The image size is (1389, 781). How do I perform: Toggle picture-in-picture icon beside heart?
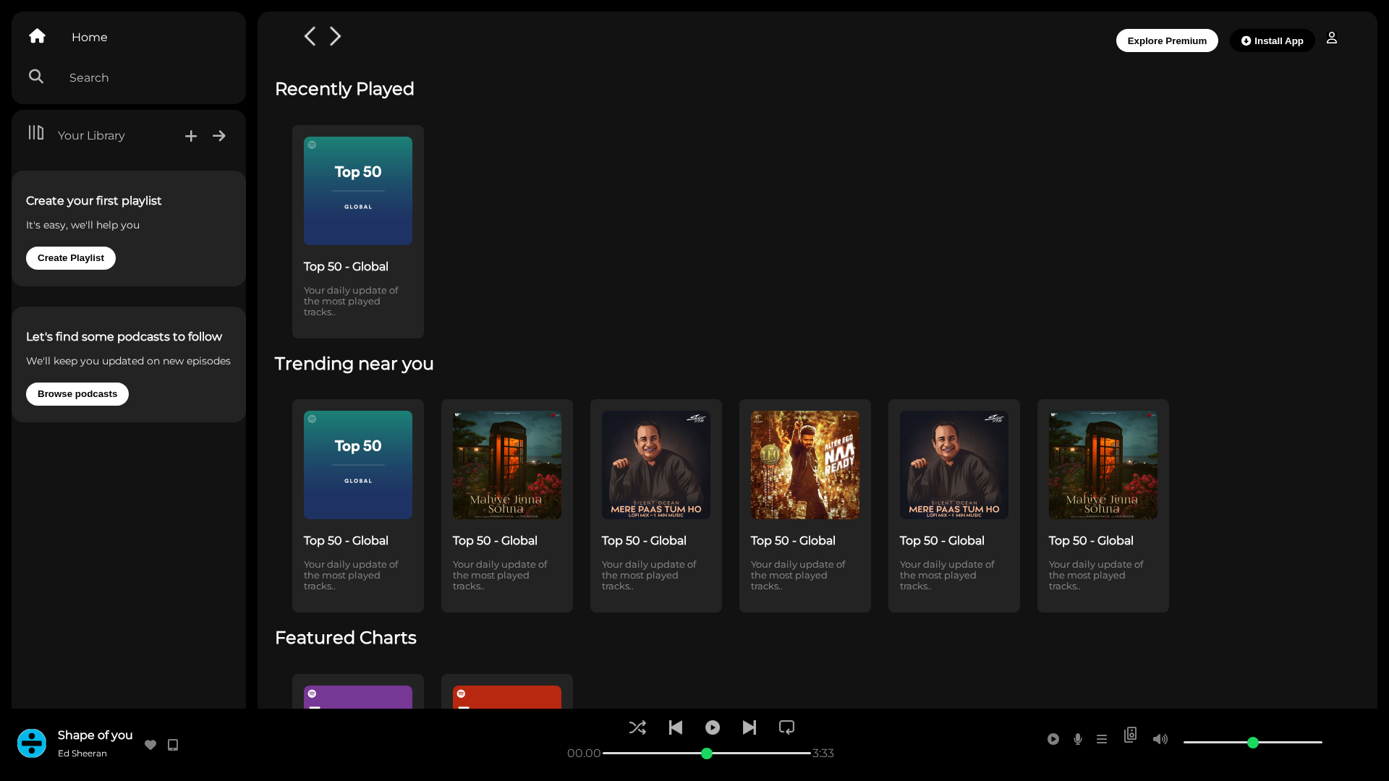[173, 745]
